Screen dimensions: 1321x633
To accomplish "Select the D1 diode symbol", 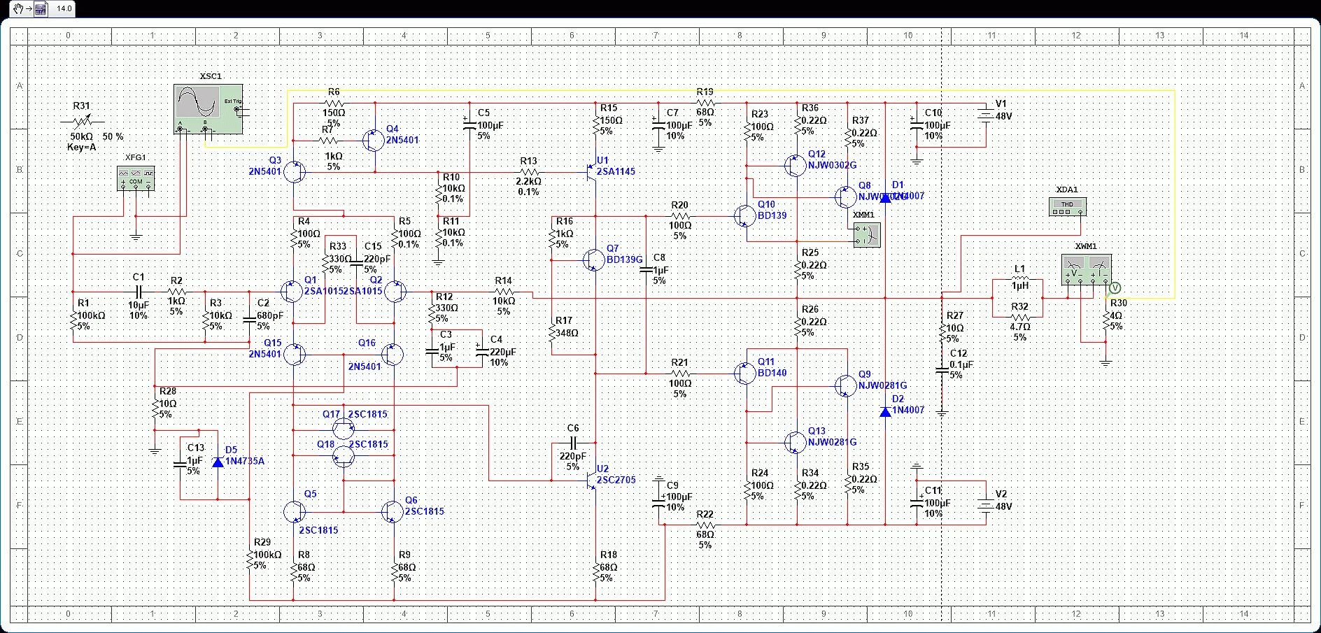I will [x=885, y=197].
